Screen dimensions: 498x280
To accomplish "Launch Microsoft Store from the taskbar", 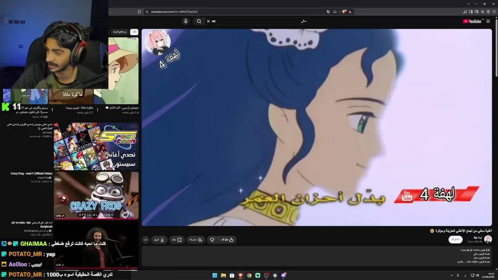I will (x=232, y=275).
